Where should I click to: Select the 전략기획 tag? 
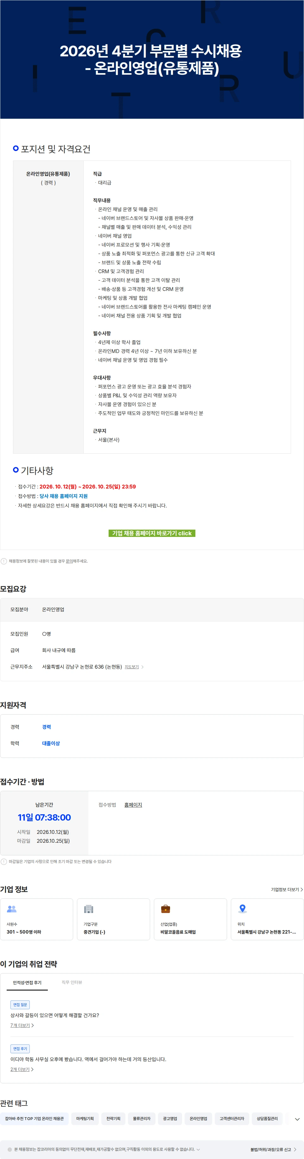coord(113,1118)
